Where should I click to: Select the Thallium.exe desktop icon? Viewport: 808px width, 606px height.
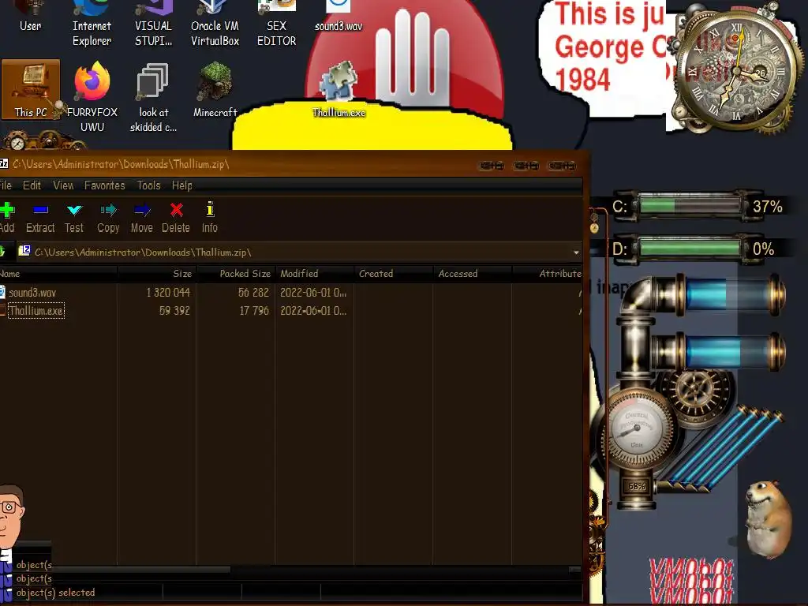click(339, 90)
